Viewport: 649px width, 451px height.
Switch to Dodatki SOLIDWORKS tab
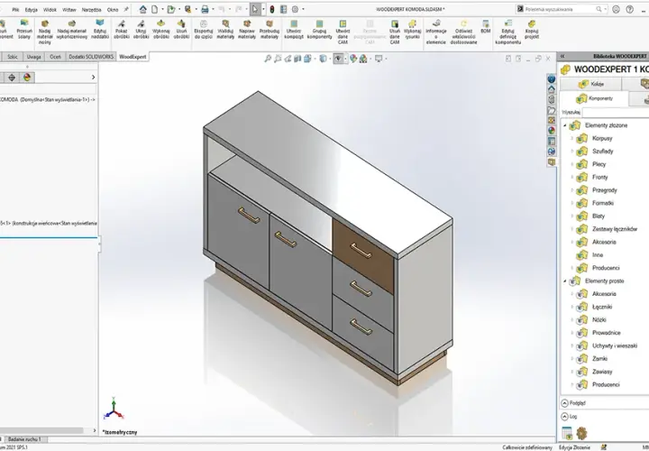point(91,57)
